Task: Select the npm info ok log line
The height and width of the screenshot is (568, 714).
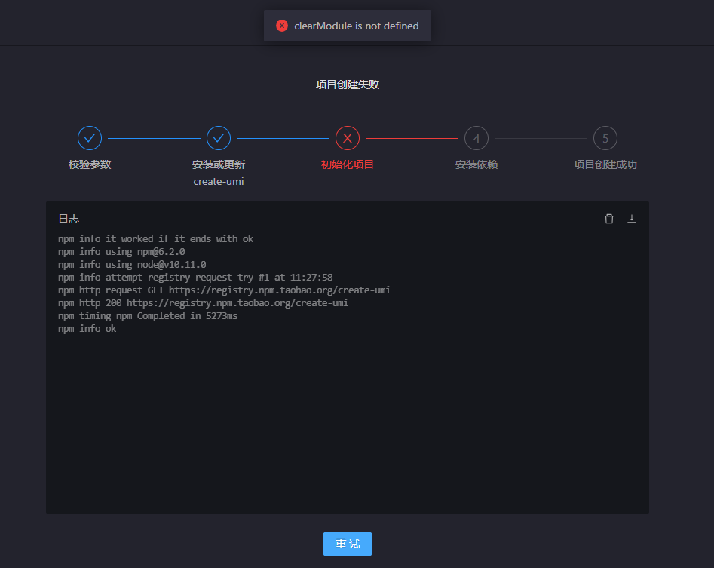Action: (x=85, y=328)
